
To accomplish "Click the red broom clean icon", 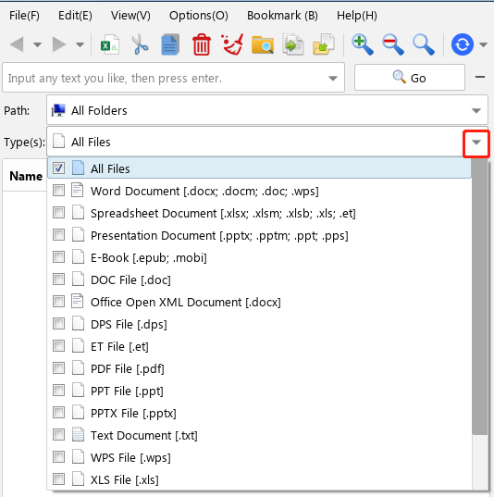I will pyautogui.click(x=232, y=44).
